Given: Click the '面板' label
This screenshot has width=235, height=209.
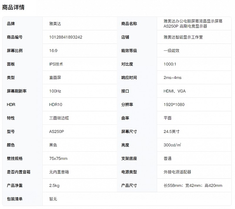Looking at the screenshot, I should pos(11,64).
